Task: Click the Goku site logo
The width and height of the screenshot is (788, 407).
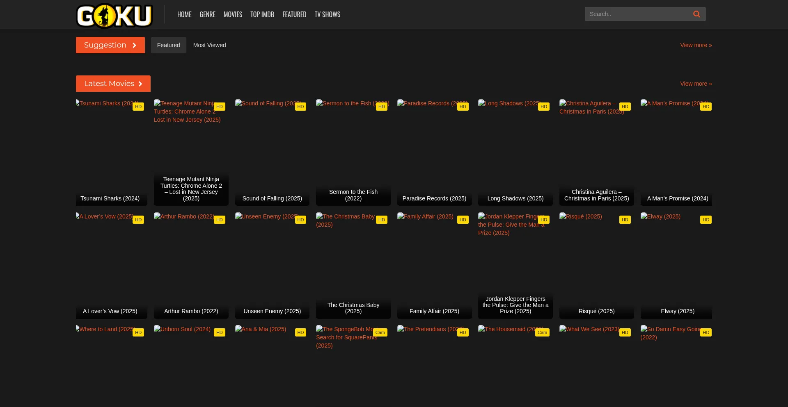Action: tap(114, 16)
